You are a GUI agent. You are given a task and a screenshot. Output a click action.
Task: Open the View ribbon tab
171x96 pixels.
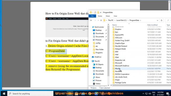click(115, 16)
